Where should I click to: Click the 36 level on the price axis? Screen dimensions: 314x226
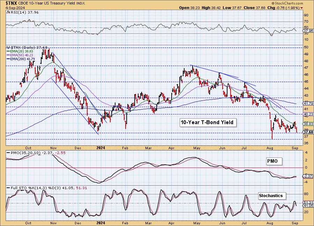[306, 143]
